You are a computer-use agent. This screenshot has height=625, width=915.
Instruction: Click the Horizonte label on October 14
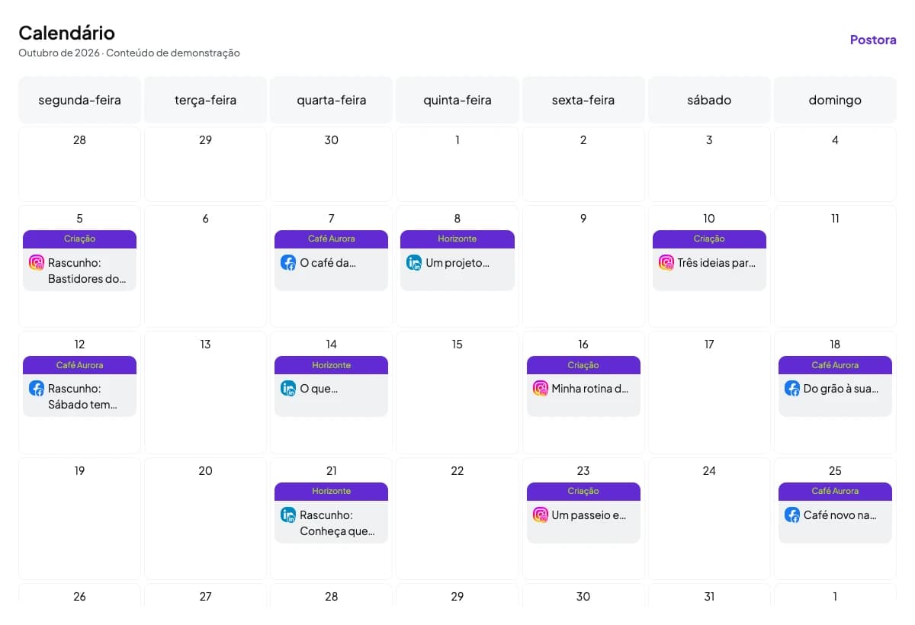coord(331,365)
